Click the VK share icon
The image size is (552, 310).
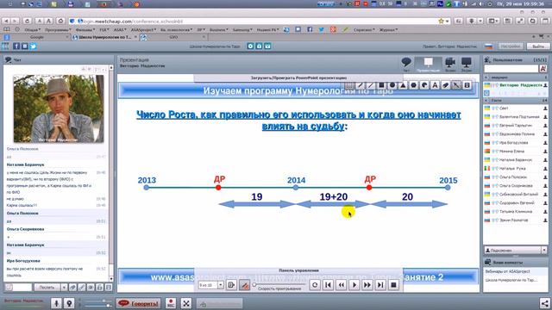pyautogui.click(x=25, y=46)
